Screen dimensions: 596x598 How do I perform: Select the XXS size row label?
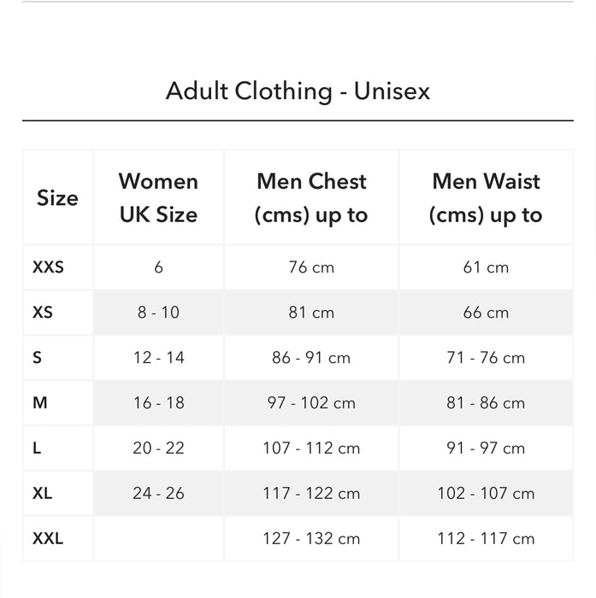tap(48, 267)
